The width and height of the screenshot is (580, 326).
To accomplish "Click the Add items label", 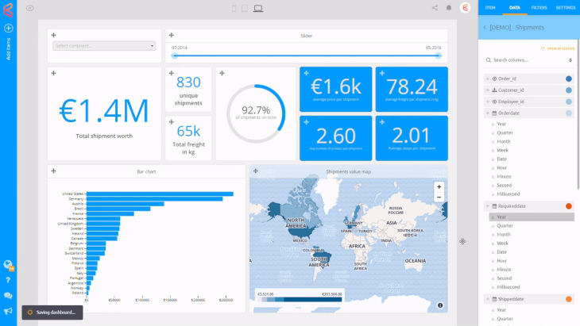I will click(8, 49).
